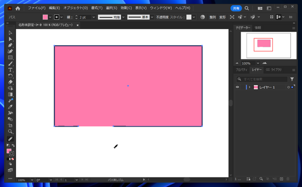The height and width of the screenshot is (187, 302).
Task: Select the Artboard tool
Action: 10,125
